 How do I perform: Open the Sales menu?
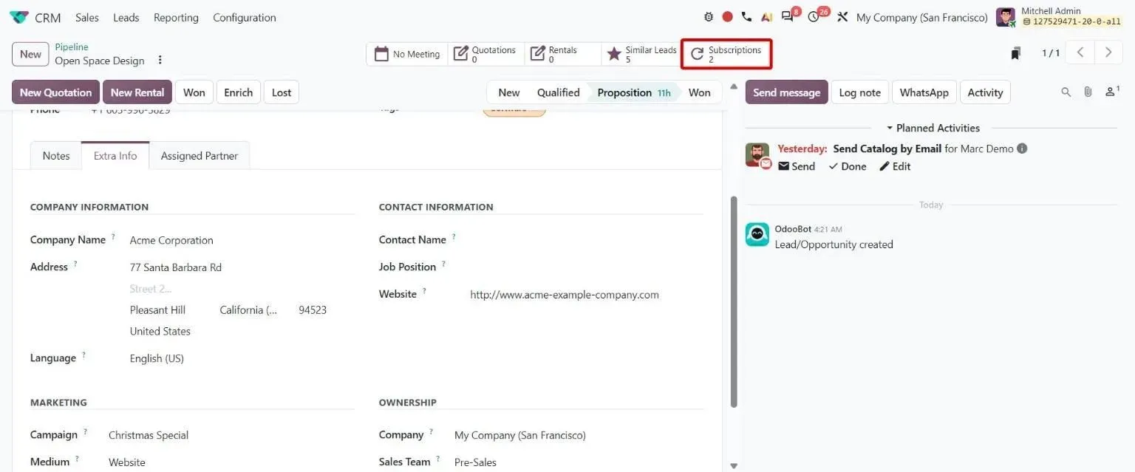pyautogui.click(x=87, y=17)
